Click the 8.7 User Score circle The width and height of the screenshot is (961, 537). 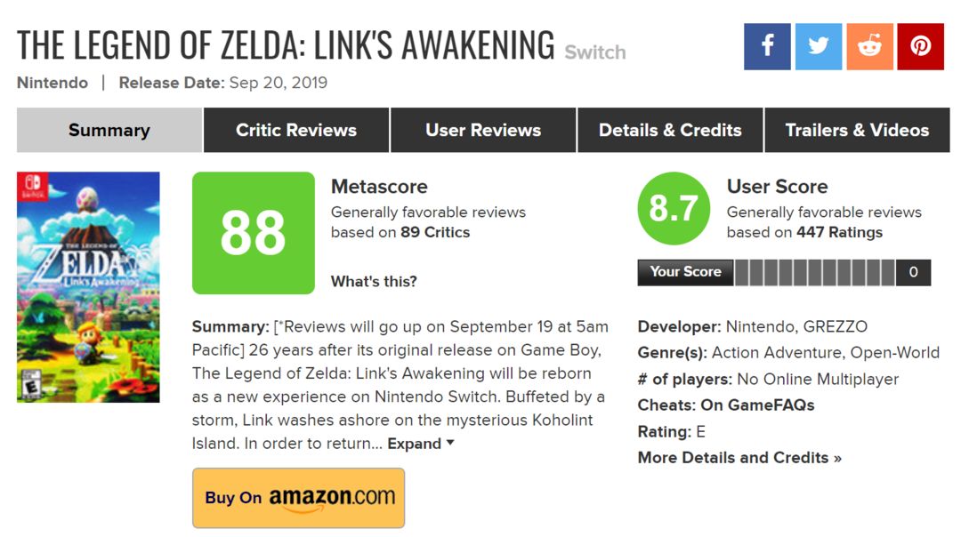pyautogui.click(x=674, y=208)
